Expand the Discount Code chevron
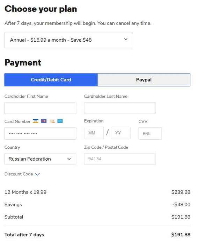Viewport: 199px width, 245px height. [x=37, y=174]
